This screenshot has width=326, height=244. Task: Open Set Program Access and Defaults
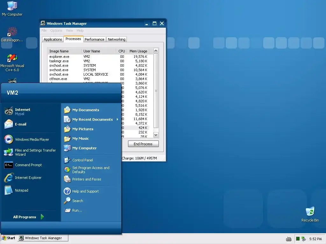(87, 170)
